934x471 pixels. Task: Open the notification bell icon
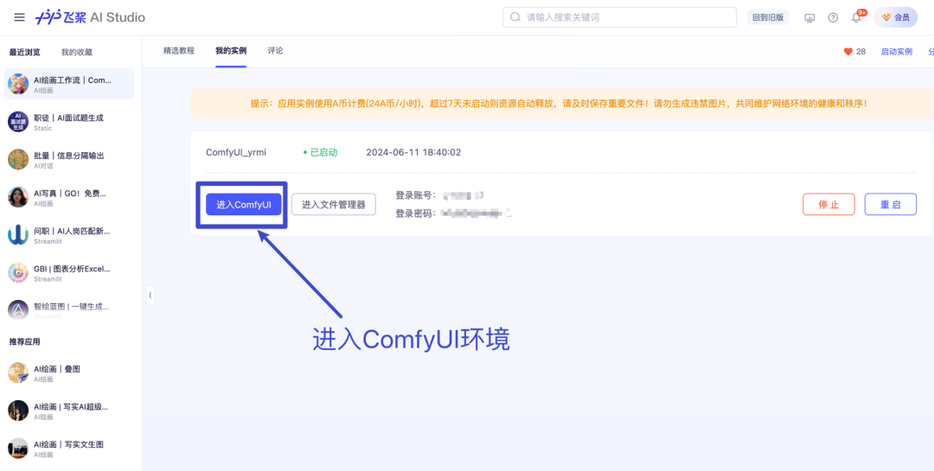tap(856, 18)
